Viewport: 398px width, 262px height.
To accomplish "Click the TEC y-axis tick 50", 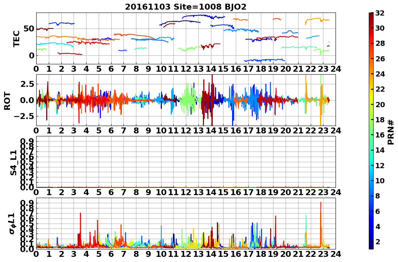I will (x=29, y=28).
